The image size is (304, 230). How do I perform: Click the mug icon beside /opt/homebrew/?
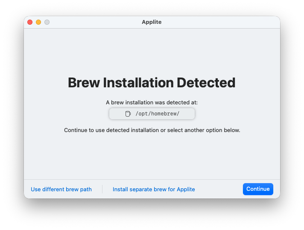click(x=128, y=114)
